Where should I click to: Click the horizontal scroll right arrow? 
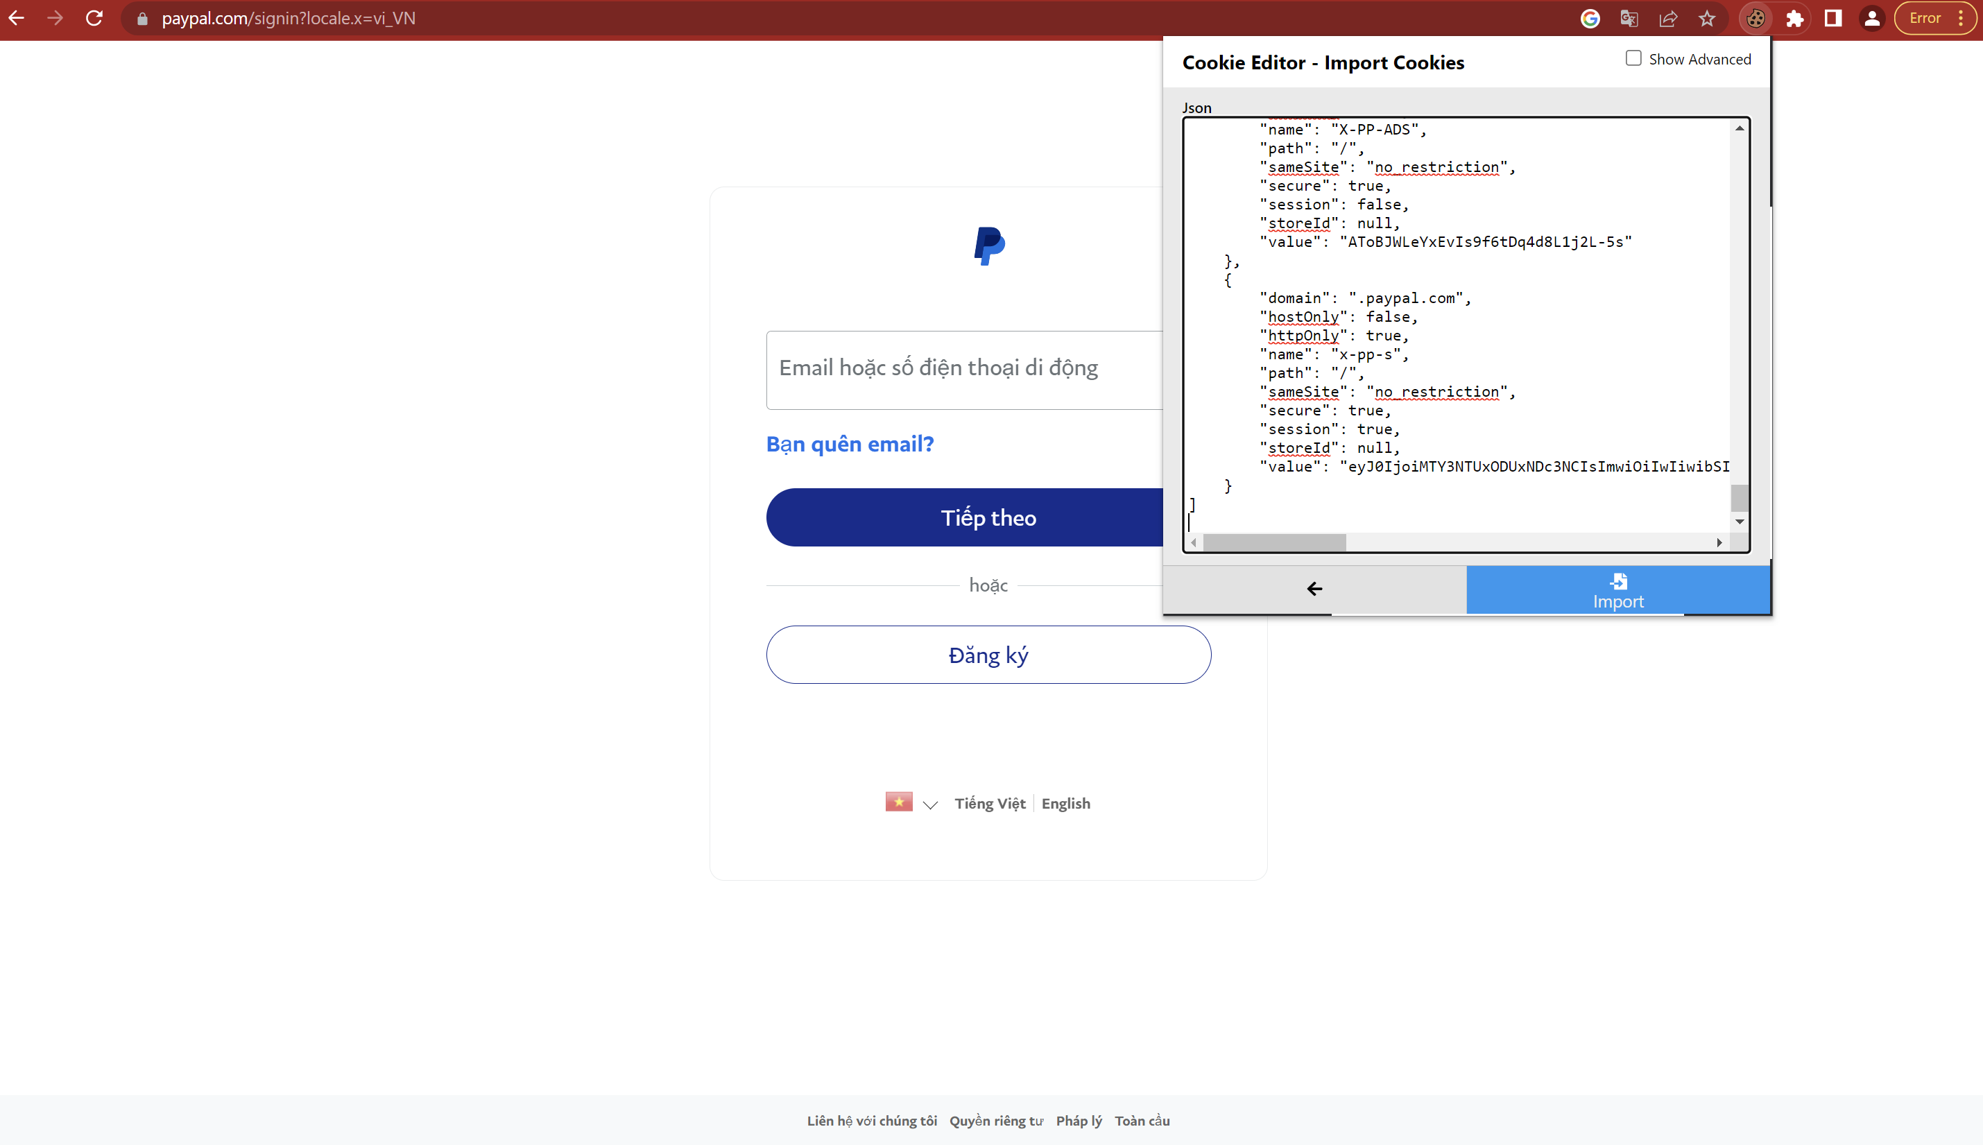coord(1719,542)
